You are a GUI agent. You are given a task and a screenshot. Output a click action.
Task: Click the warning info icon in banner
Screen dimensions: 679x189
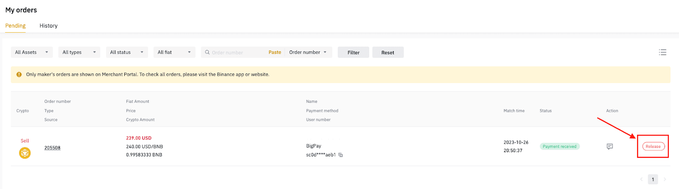click(x=19, y=75)
